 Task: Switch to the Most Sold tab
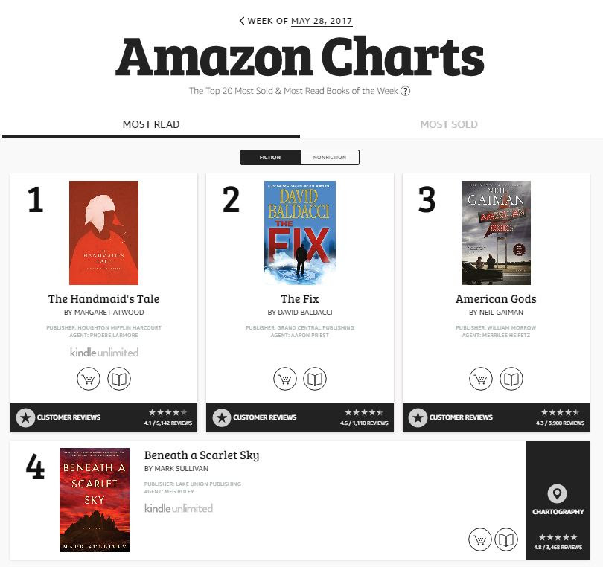(x=448, y=124)
